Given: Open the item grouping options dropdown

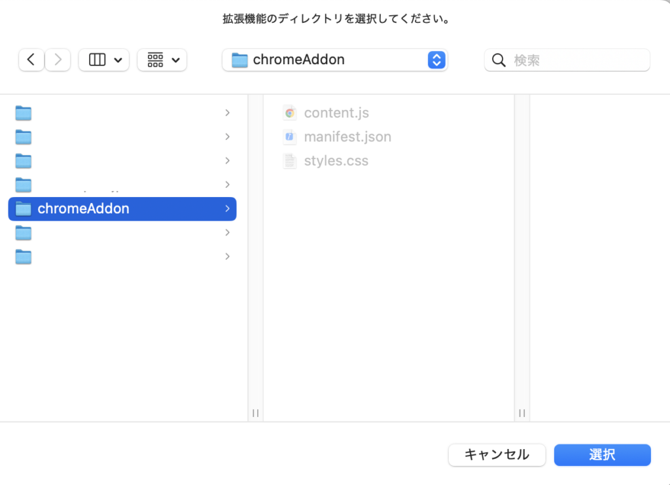Looking at the screenshot, I should click(x=162, y=60).
